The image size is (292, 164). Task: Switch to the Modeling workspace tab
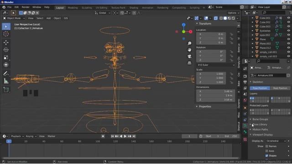coord(73,8)
